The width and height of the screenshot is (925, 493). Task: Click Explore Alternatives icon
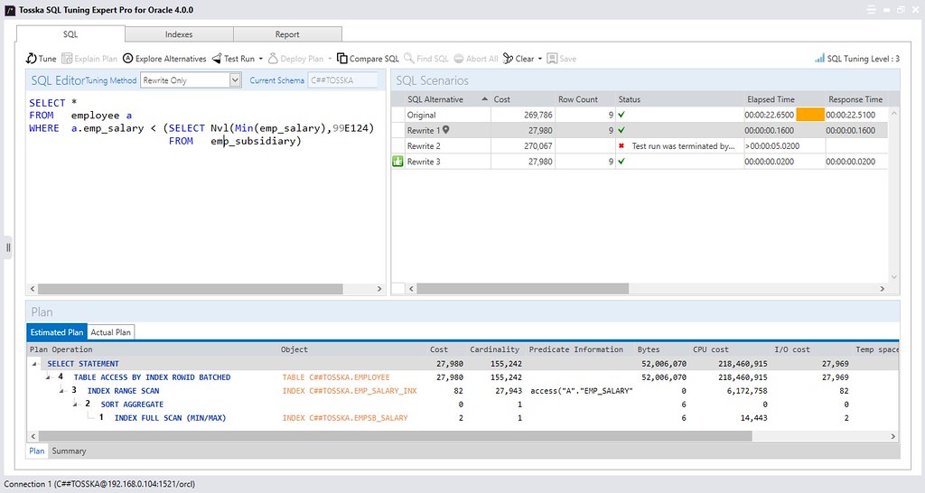tap(128, 59)
